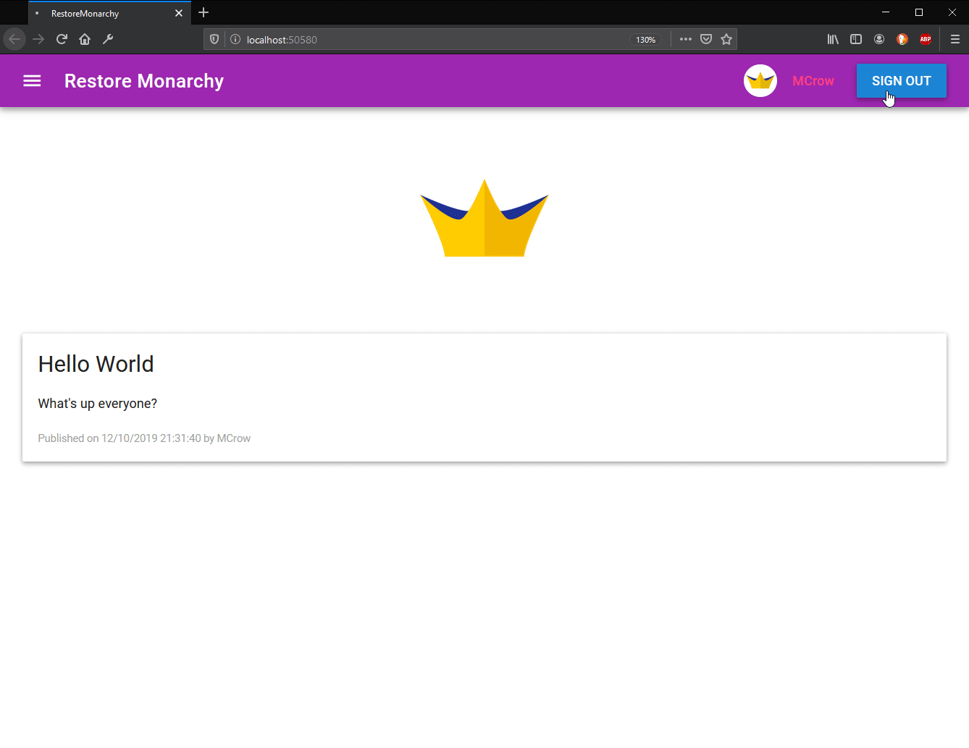The width and height of the screenshot is (969, 748).
Task: Open the Hello World post title
Action: (96, 364)
